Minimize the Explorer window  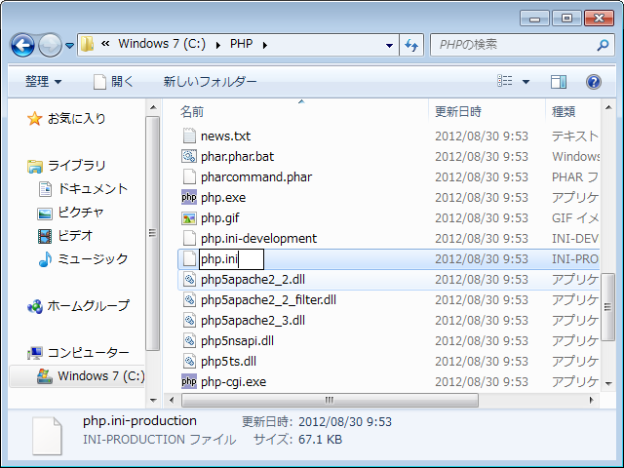tap(534, 19)
